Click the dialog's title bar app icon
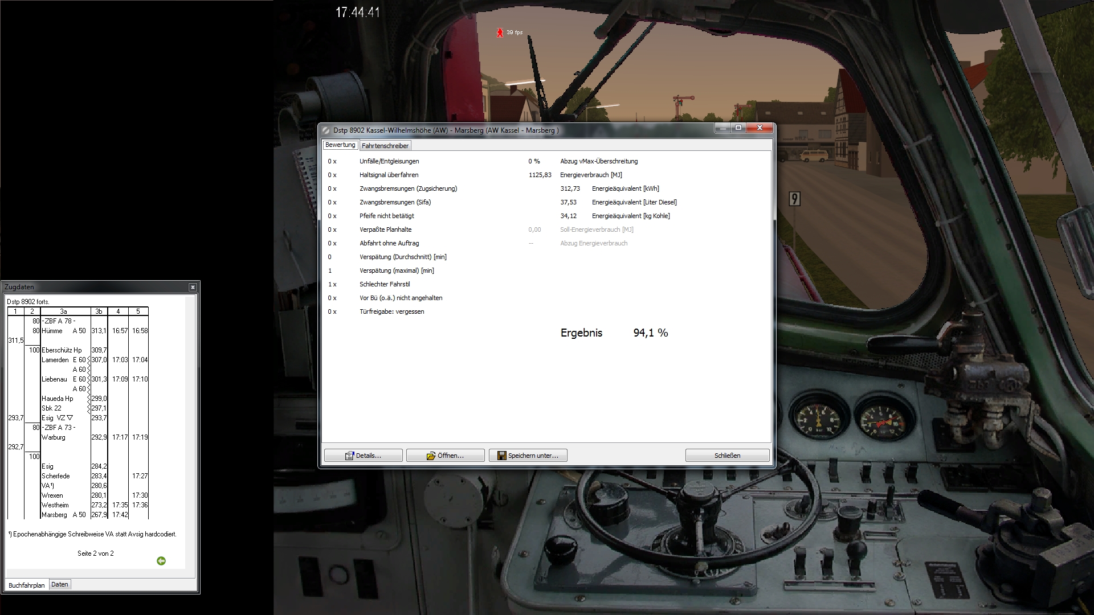 (326, 130)
